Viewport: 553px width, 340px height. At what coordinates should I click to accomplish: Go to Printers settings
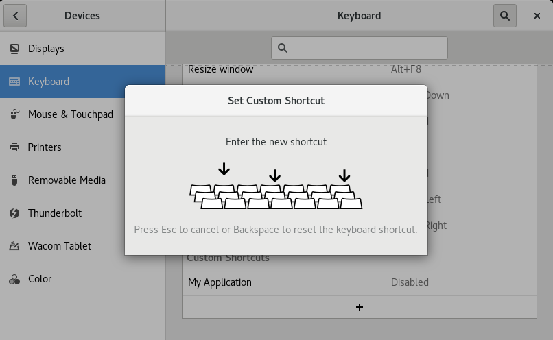click(x=45, y=147)
